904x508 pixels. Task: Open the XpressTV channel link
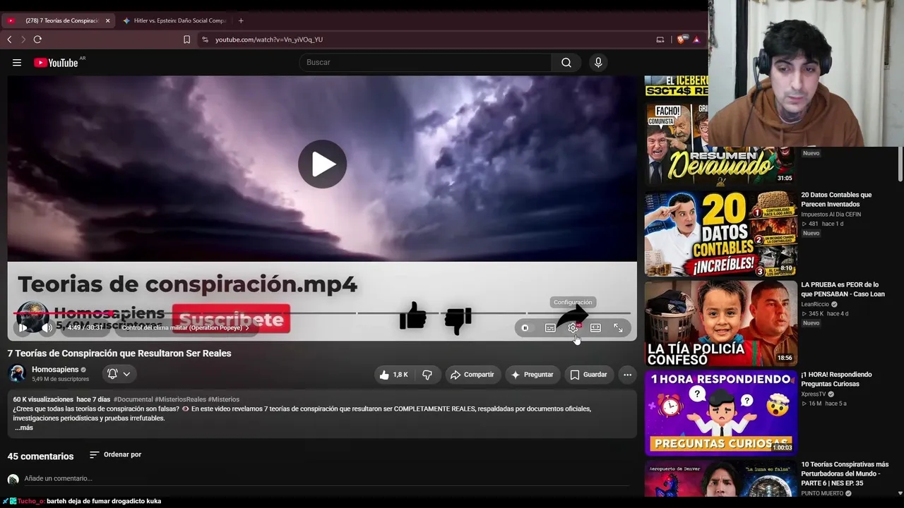pos(813,394)
